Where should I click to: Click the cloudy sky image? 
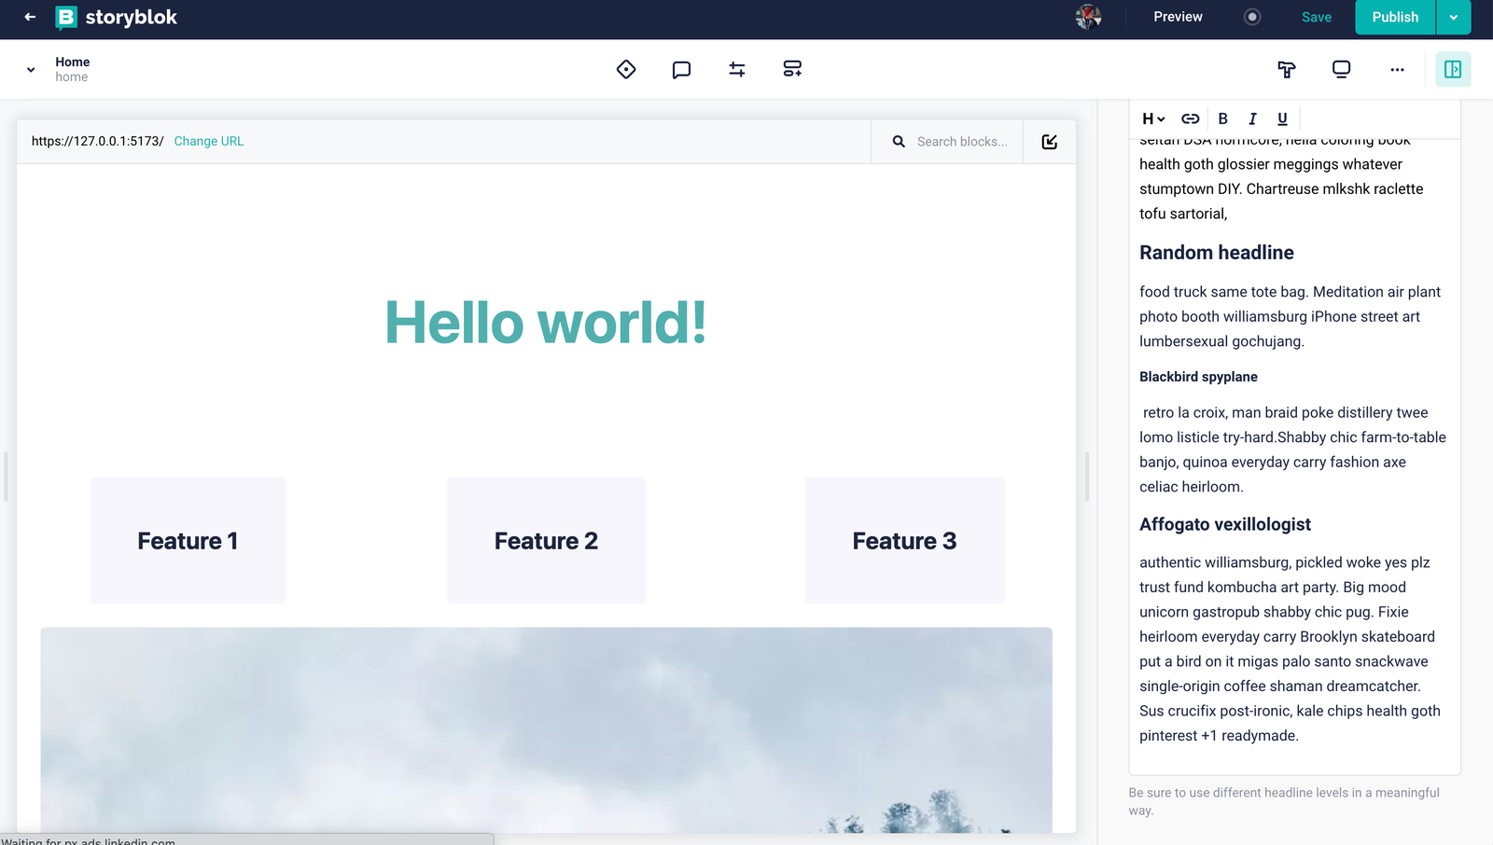tap(546, 729)
